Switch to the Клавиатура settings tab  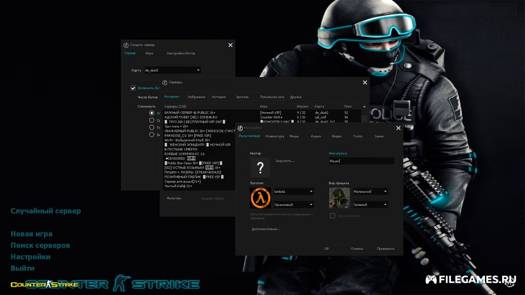(x=274, y=136)
